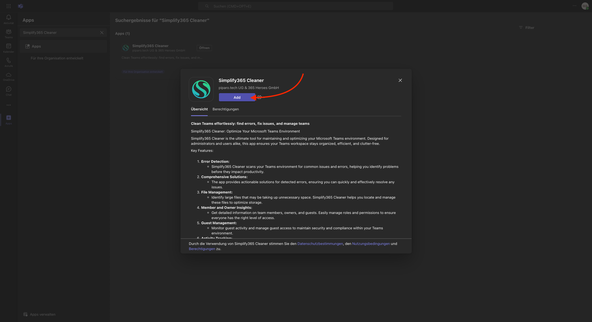The height and width of the screenshot is (322, 592).
Task: Open Teams in the left sidebar
Action: 9,34
